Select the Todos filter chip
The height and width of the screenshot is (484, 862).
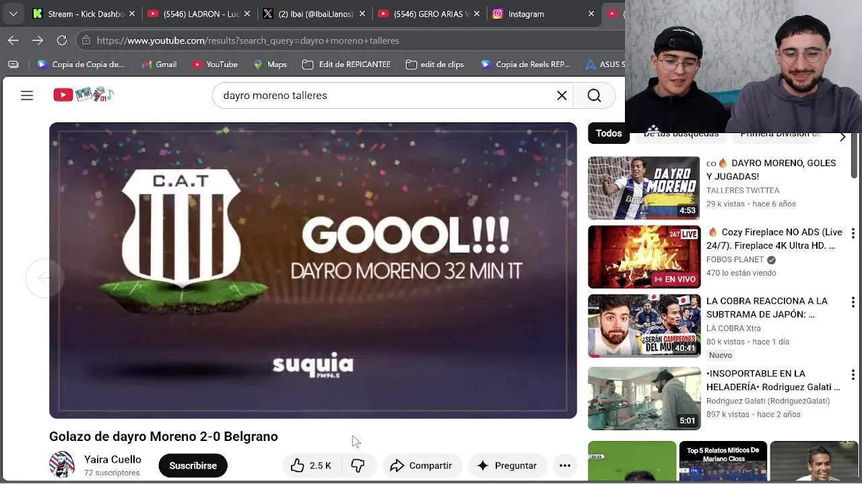609,133
